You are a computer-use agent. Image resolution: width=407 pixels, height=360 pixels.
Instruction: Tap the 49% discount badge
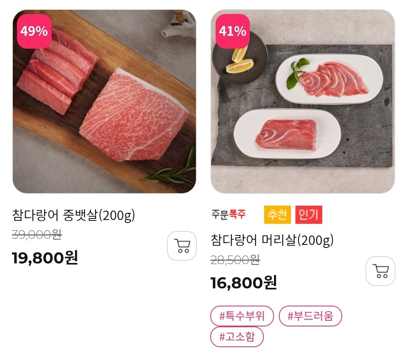pyautogui.click(x=34, y=31)
